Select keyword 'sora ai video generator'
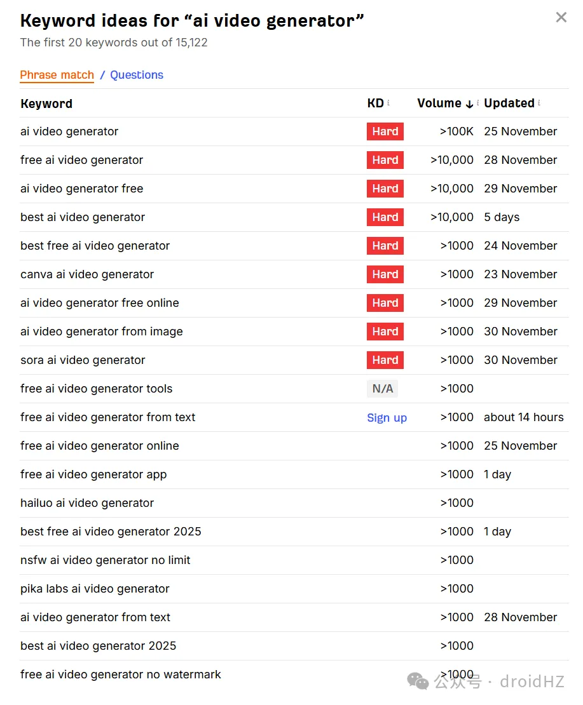The image size is (583, 705). pyautogui.click(x=83, y=360)
